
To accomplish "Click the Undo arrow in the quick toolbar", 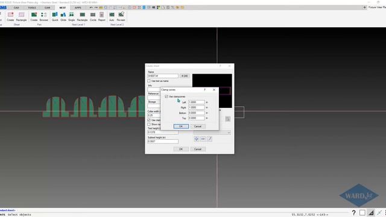I will click(91, 7).
